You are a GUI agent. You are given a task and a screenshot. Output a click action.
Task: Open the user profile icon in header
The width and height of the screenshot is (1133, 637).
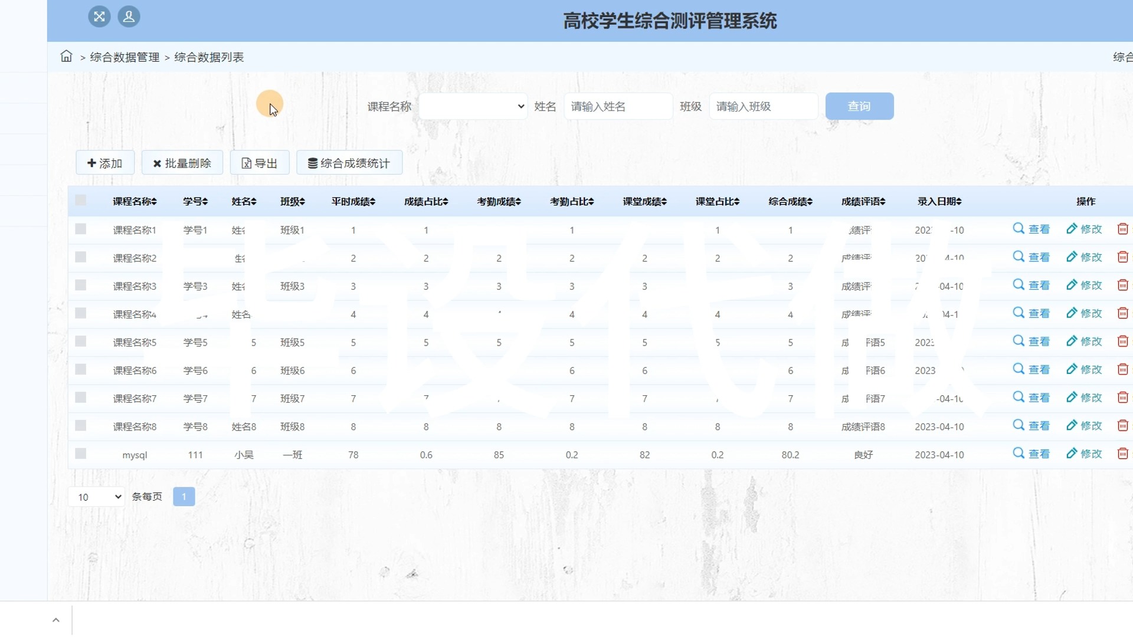coord(129,17)
